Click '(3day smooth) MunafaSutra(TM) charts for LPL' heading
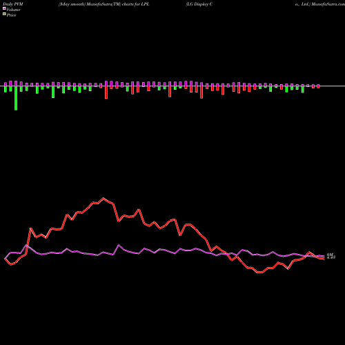This screenshot has width=345, height=345. 104,4
